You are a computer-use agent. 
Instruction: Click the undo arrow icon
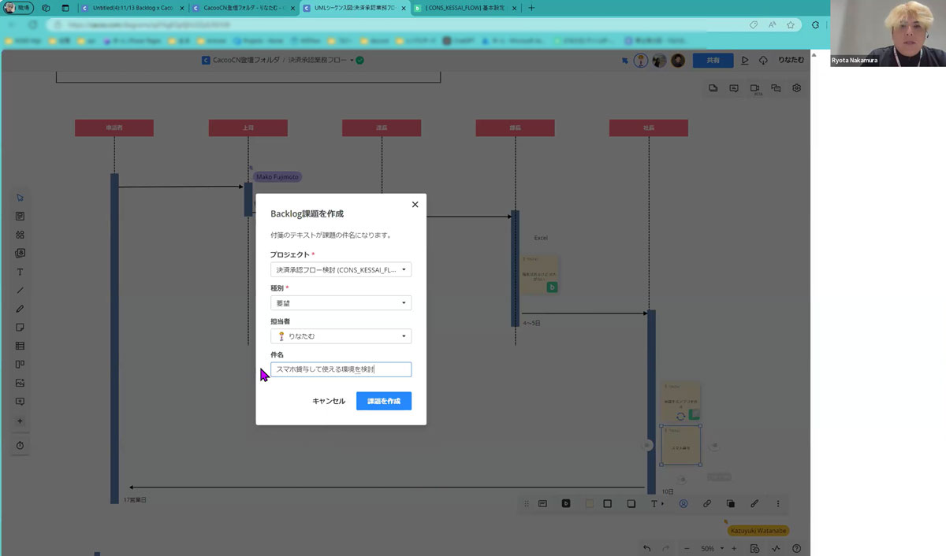[646, 548]
